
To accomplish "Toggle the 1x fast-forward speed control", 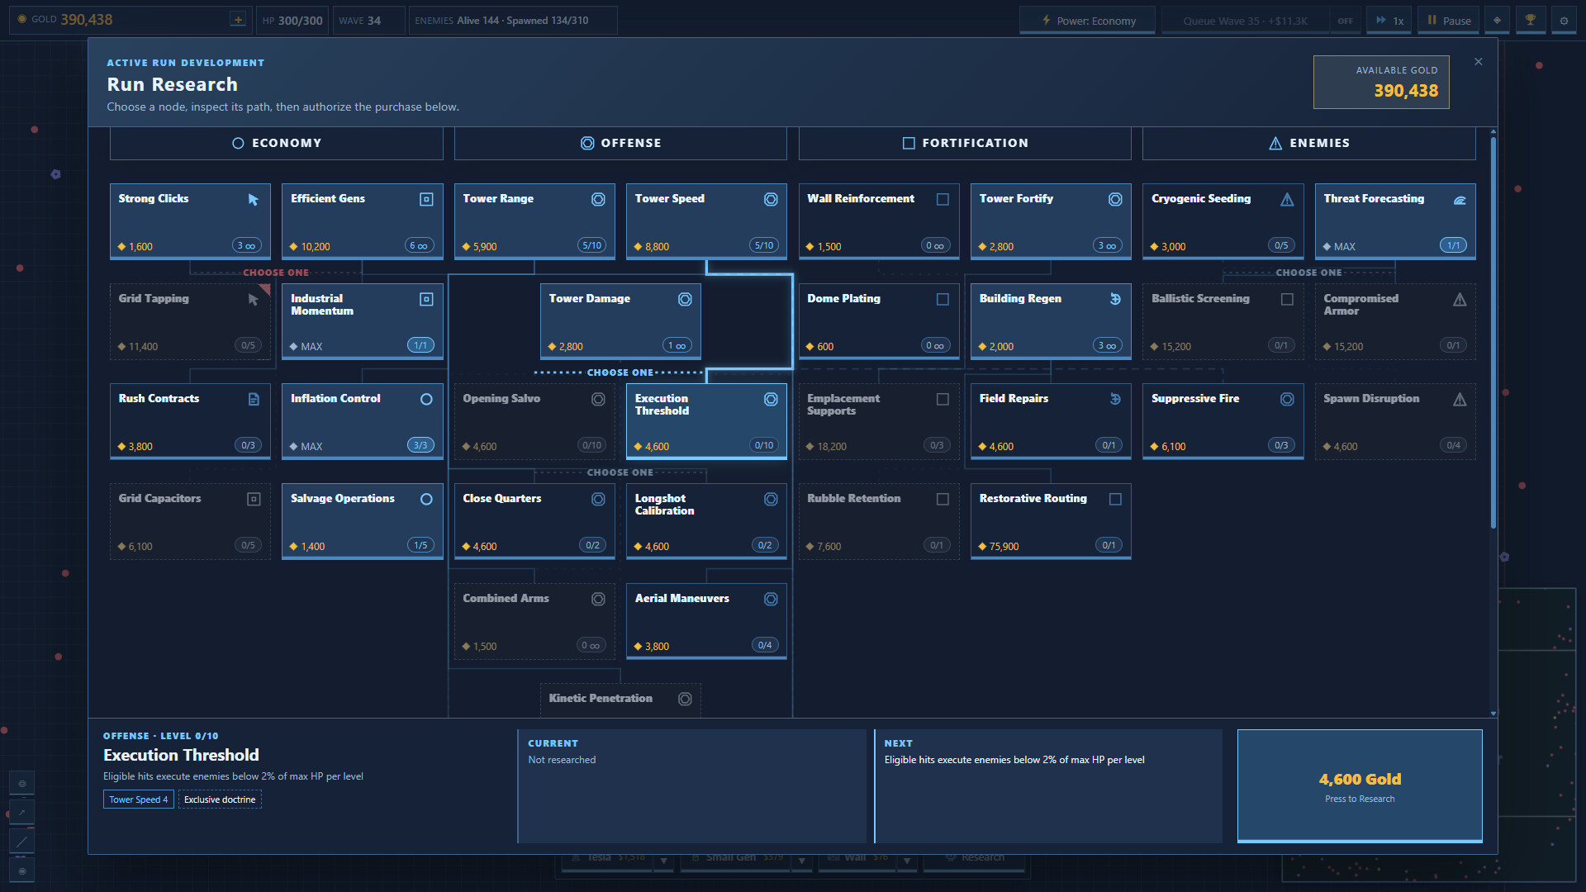I will (x=1389, y=21).
